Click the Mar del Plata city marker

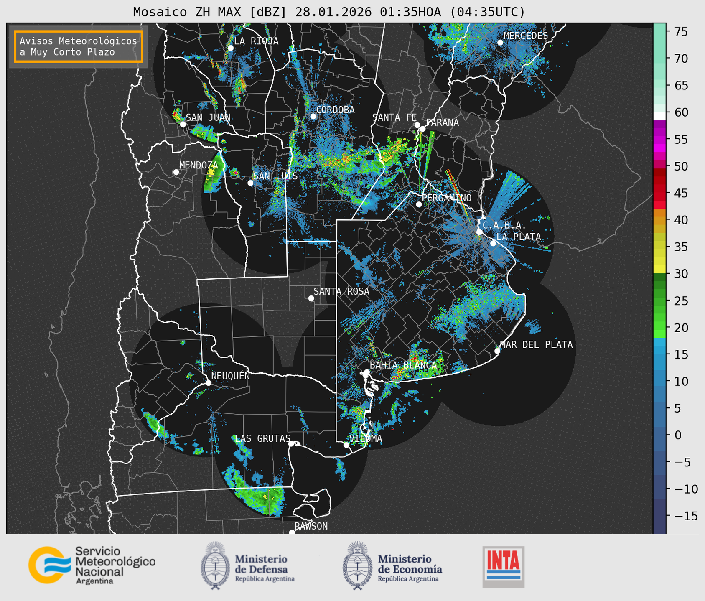[x=497, y=351]
